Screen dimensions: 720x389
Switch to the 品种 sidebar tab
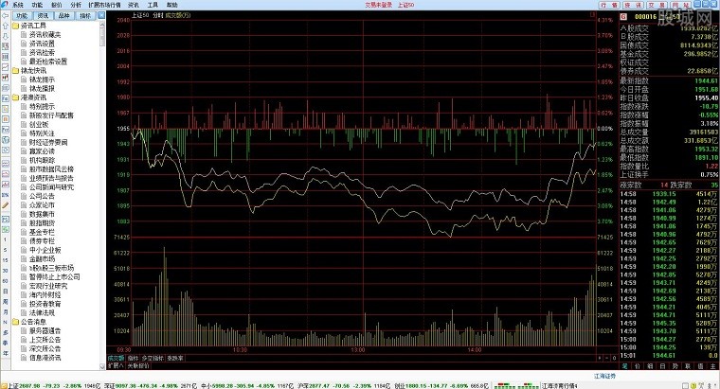click(63, 16)
